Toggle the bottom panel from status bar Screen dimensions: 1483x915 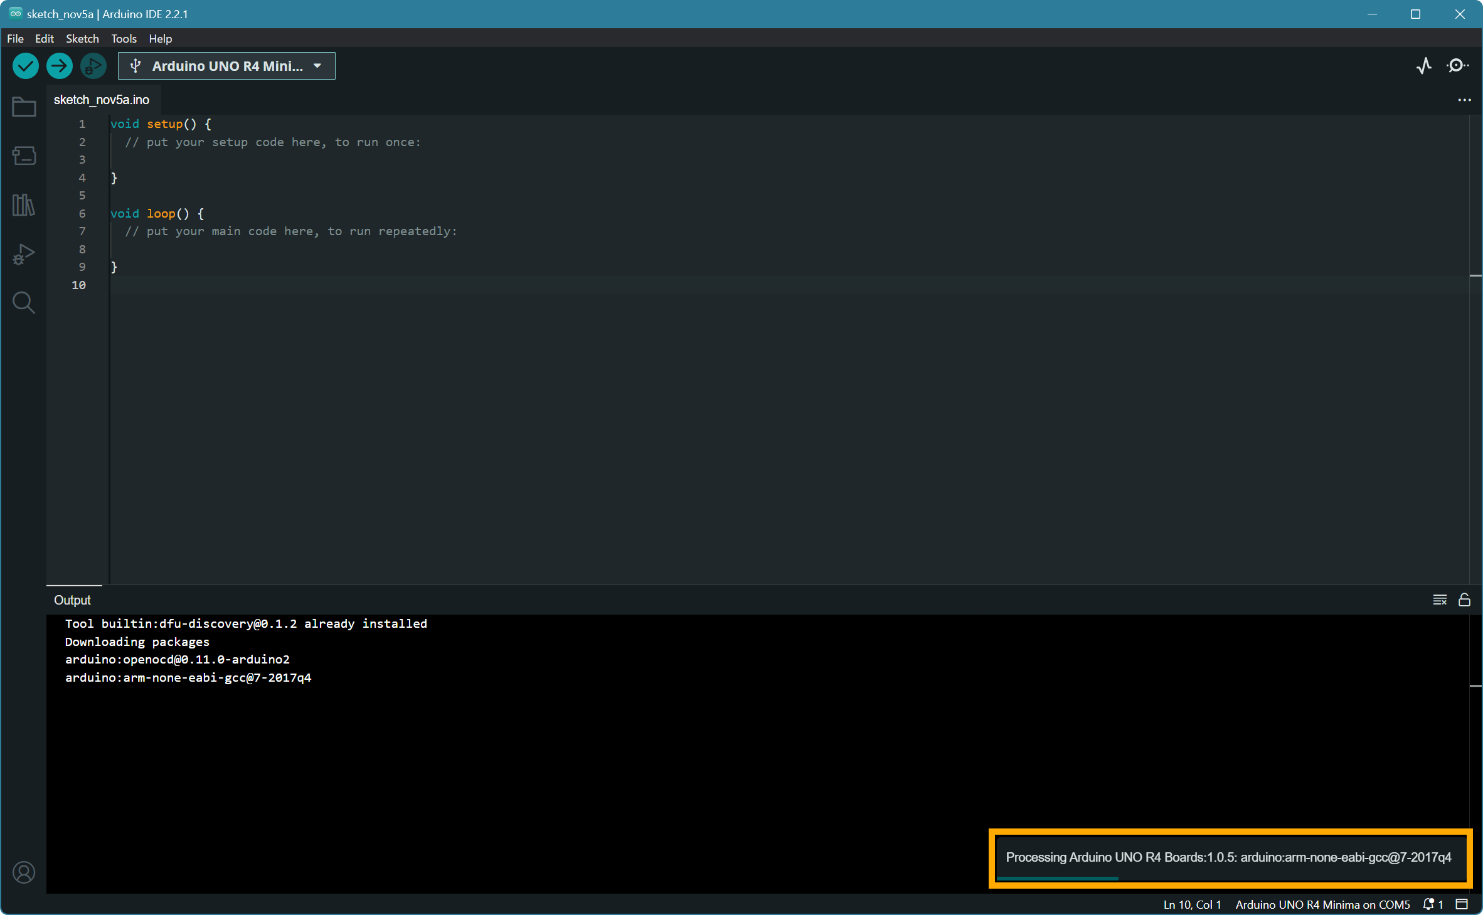1462,904
